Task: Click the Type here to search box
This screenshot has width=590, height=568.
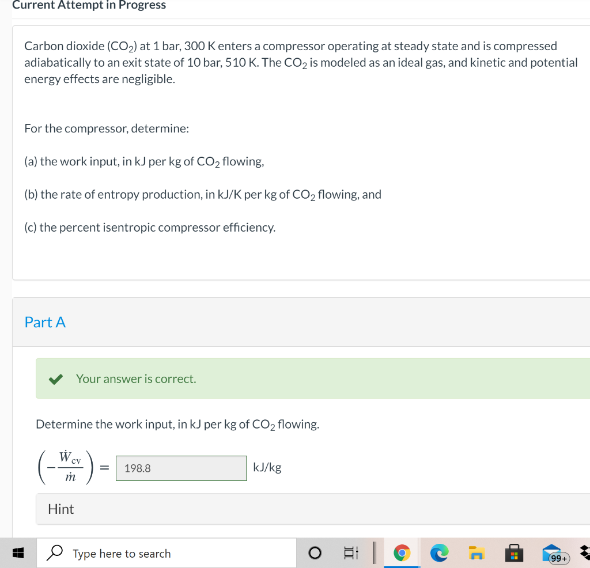Action: coord(166,553)
